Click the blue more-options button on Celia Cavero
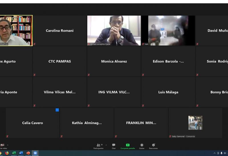Viewport: 228px width, 156px height. 57,110
